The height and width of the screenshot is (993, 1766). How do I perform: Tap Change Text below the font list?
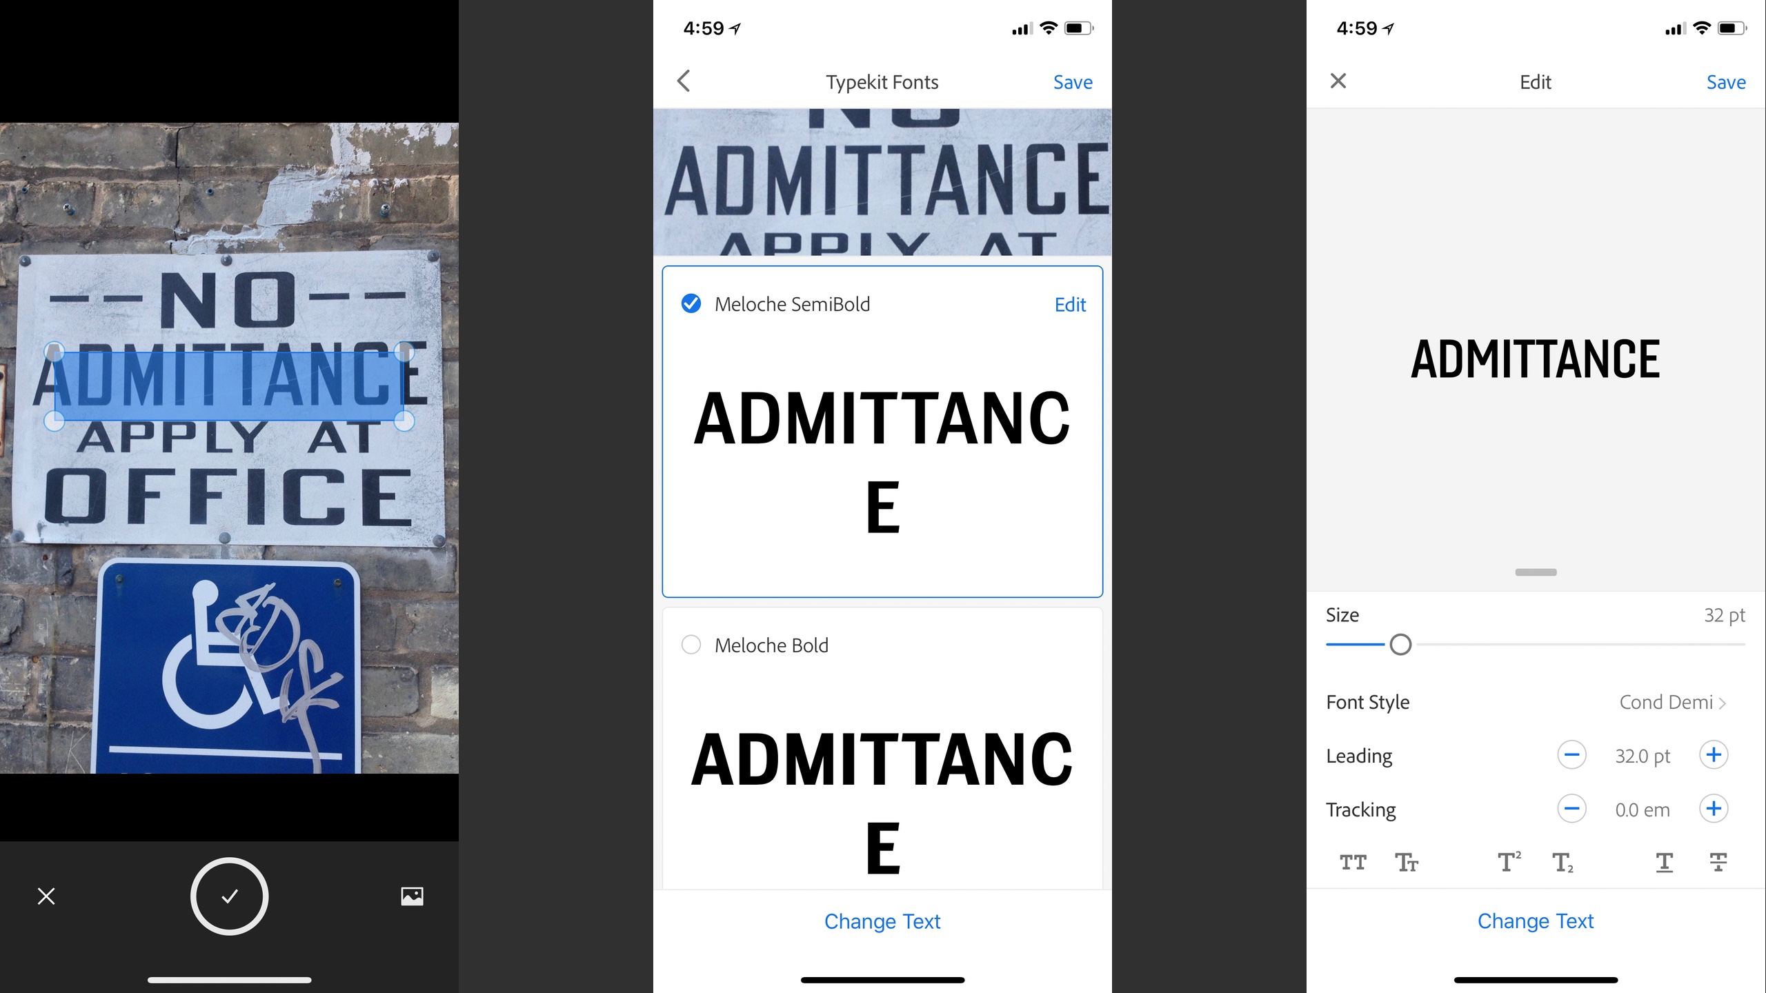click(882, 921)
